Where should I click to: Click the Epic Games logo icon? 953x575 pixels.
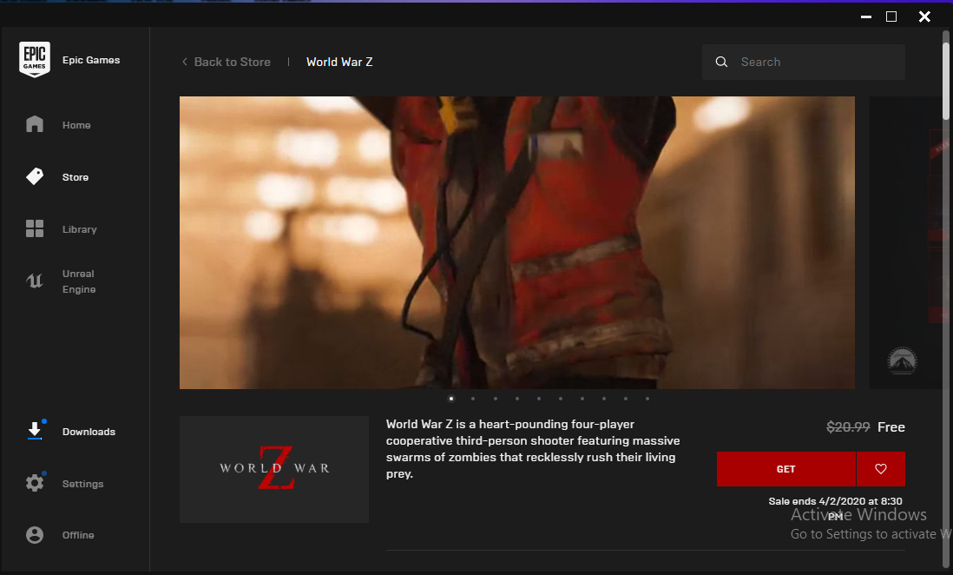[x=35, y=60]
